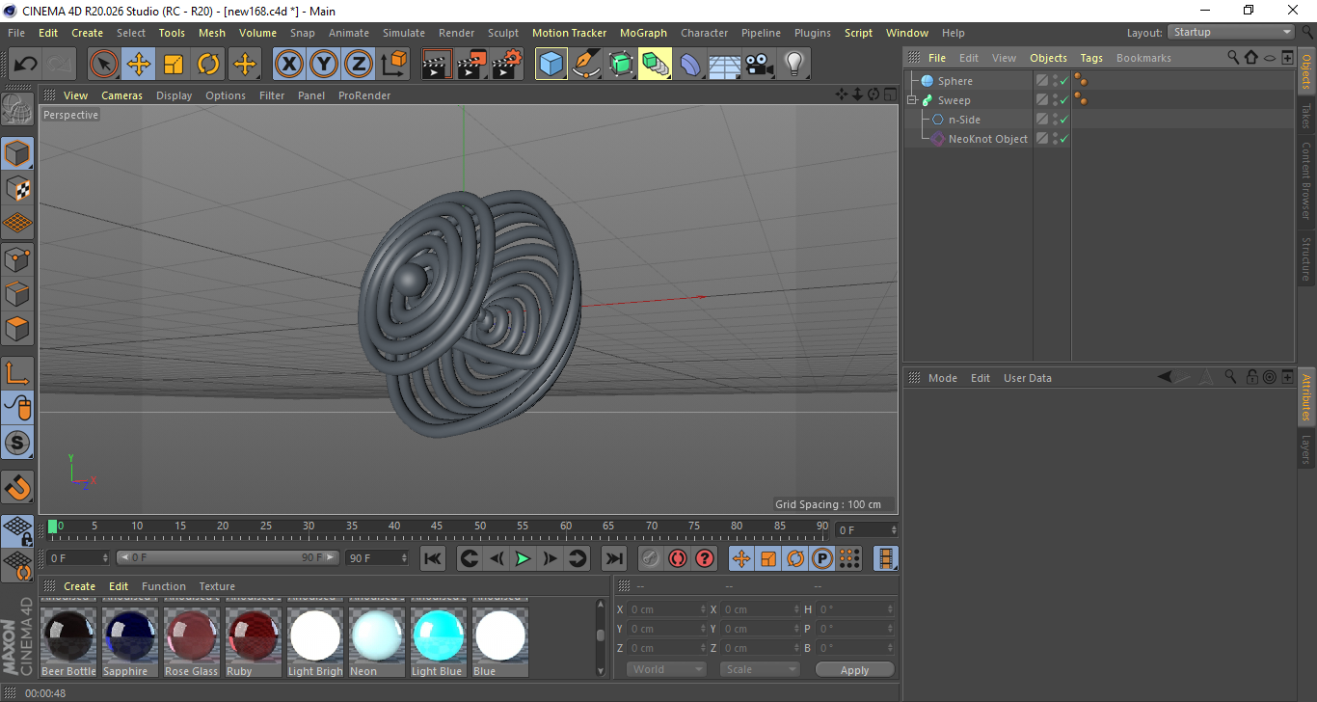Add a Cube primitive object
1317x702 pixels.
pyautogui.click(x=551, y=65)
